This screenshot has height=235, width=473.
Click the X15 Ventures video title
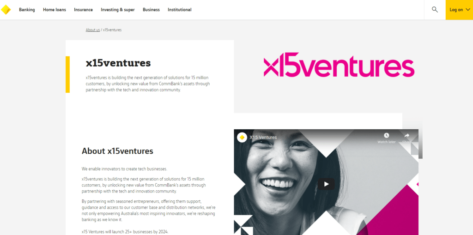[263, 138]
